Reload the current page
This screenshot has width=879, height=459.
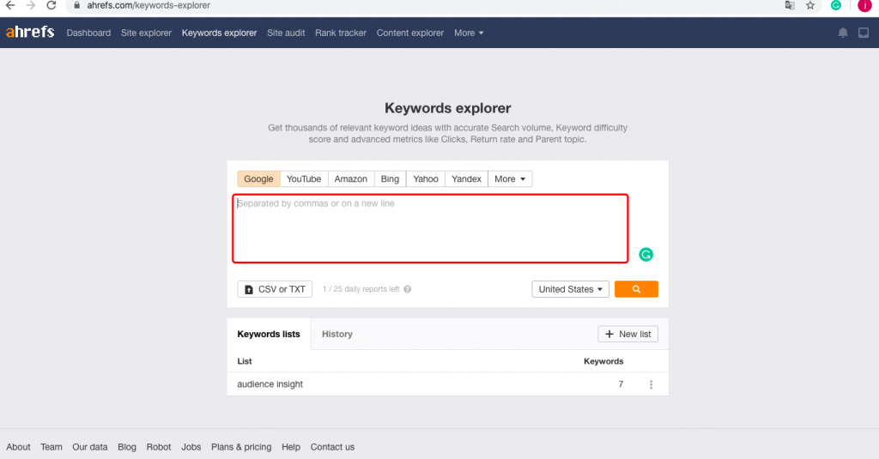point(51,6)
